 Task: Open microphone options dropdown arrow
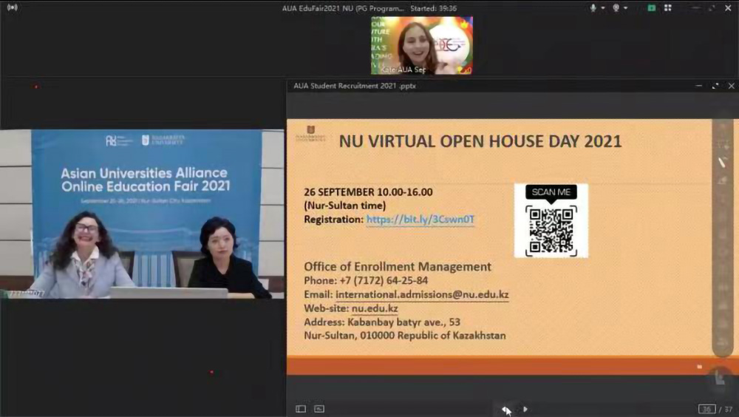[603, 8]
